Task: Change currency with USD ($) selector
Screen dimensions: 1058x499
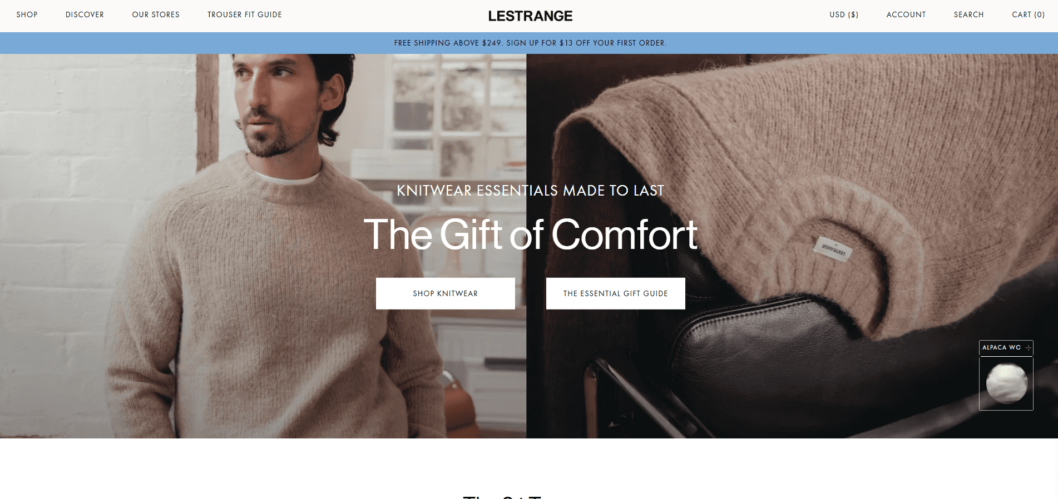Action: point(844,14)
